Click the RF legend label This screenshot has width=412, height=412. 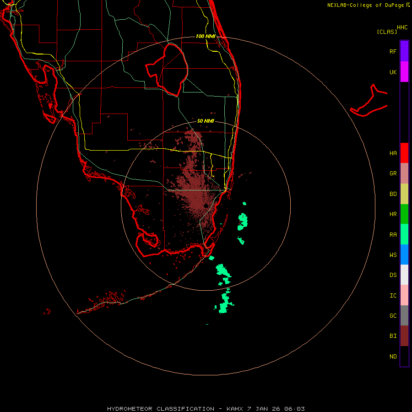pyautogui.click(x=393, y=51)
